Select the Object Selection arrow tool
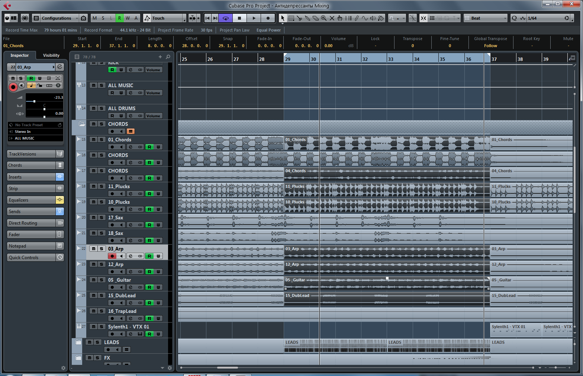This screenshot has height=376, width=583. (283, 18)
